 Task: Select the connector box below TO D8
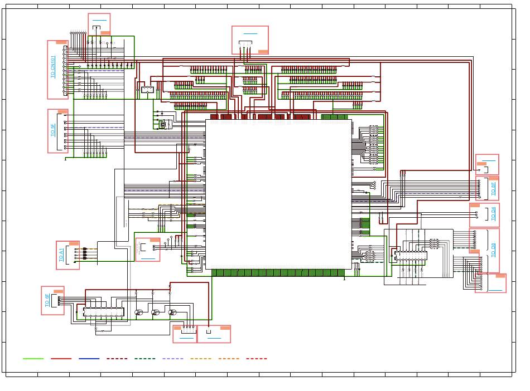490,283
